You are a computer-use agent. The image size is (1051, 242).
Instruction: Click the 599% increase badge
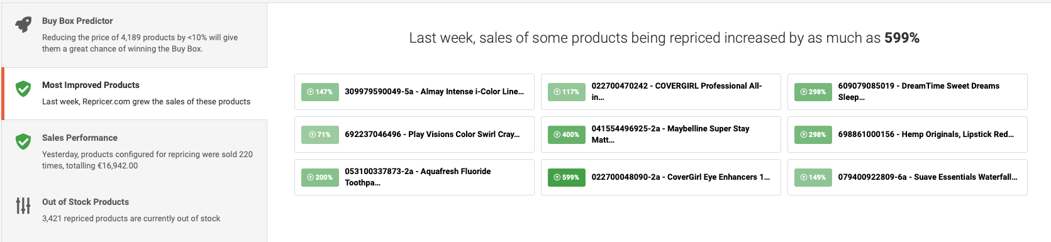tap(566, 177)
